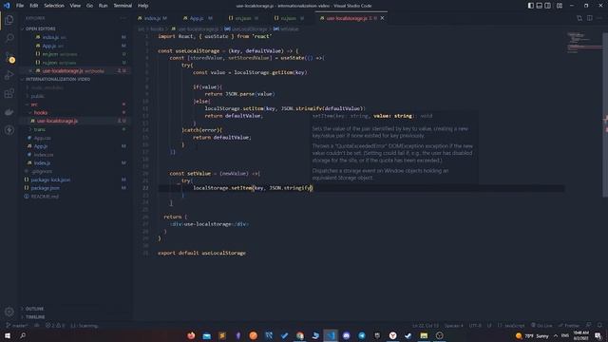
Task: Click the editor vertical scrollbar
Action: tap(605, 115)
